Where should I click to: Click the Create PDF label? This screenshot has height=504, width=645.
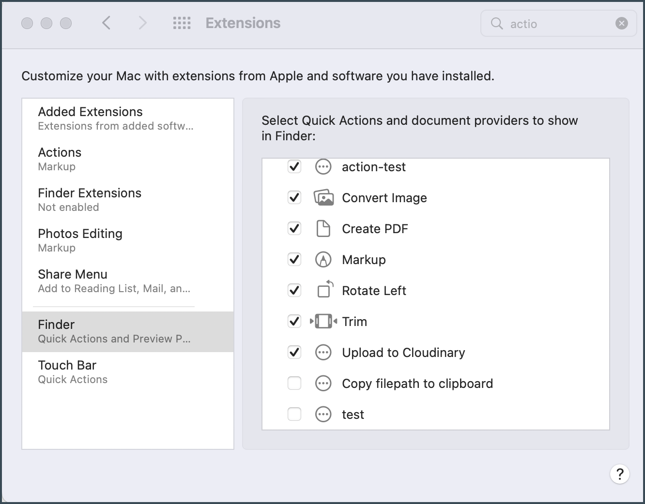coord(375,229)
